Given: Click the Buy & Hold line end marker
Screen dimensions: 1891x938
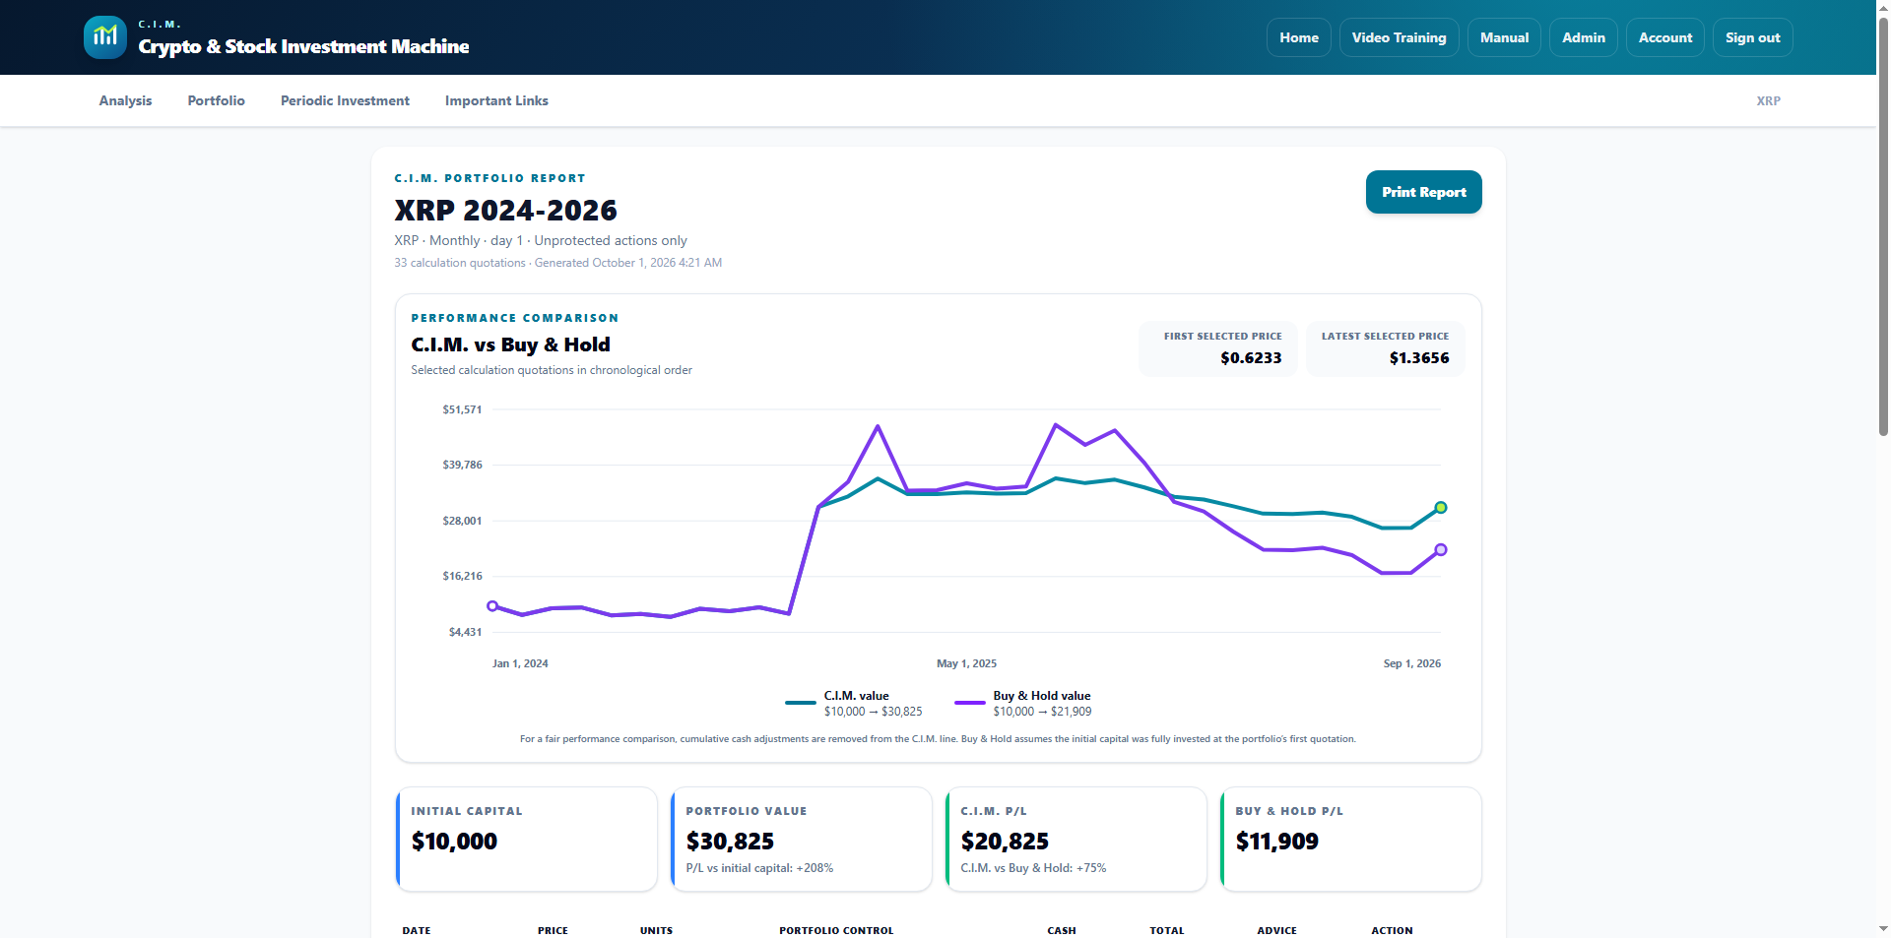Looking at the screenshot, I should pyautogui.click(x=1440, y=550).
